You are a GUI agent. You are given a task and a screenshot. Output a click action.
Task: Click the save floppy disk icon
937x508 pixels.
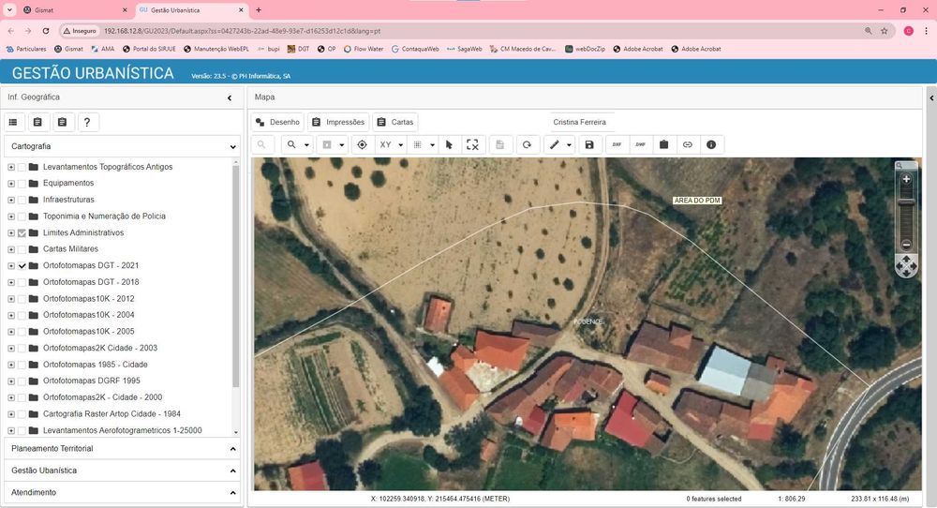tap(589, 144)
